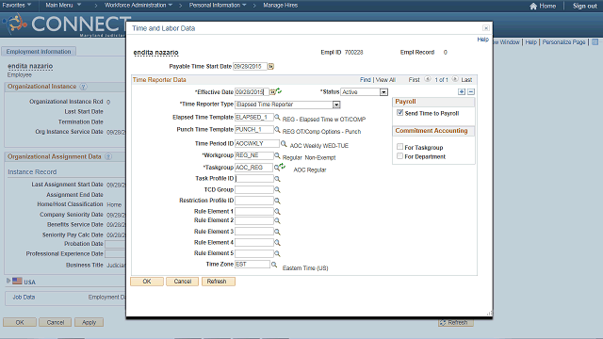Screen dimensions: 603x339
Task: Expand the USA section triangle
Action: point(8,281)
